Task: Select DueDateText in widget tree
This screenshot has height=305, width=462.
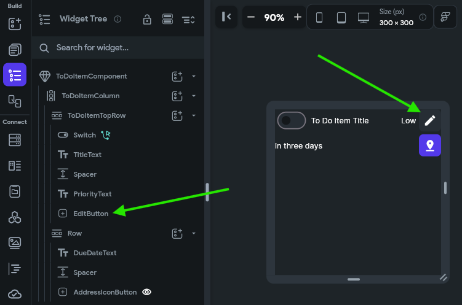Action: point(95,253)
